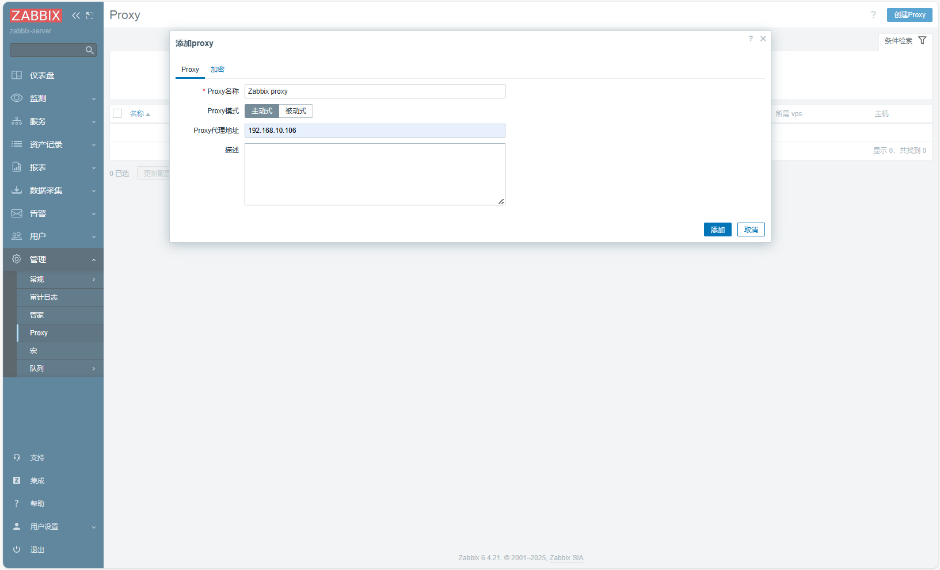This screenshot has width=940, height=570.
Task: Open 审计日志 menu item
Action: 60,297
